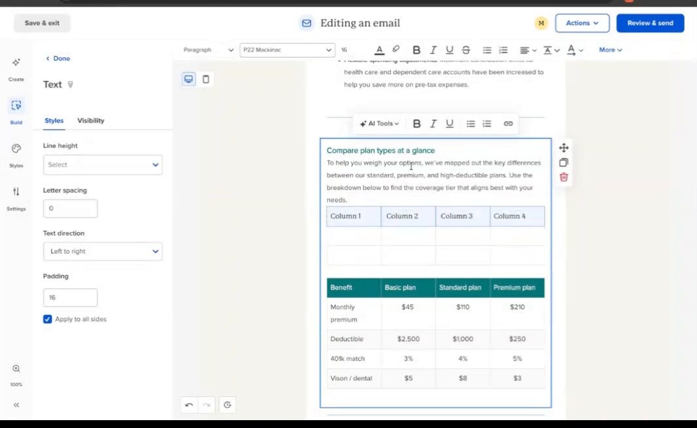
Task: Collapse the left sidebar with double chevron
Action: pos(16,405)
